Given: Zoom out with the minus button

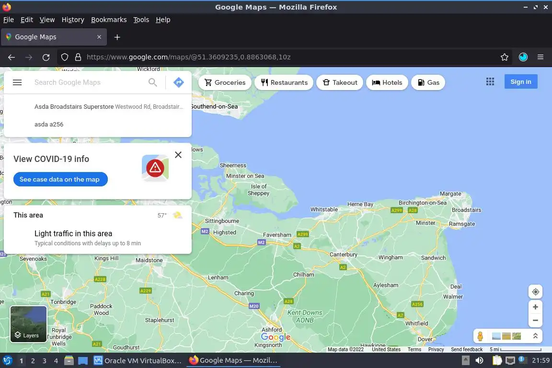Looking at the screenshot, I should 535,321.
